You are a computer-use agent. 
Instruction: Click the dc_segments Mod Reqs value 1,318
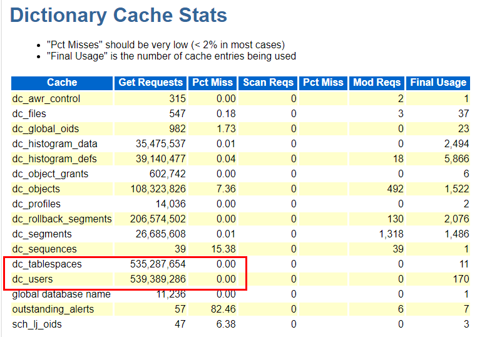pos(391,234)
